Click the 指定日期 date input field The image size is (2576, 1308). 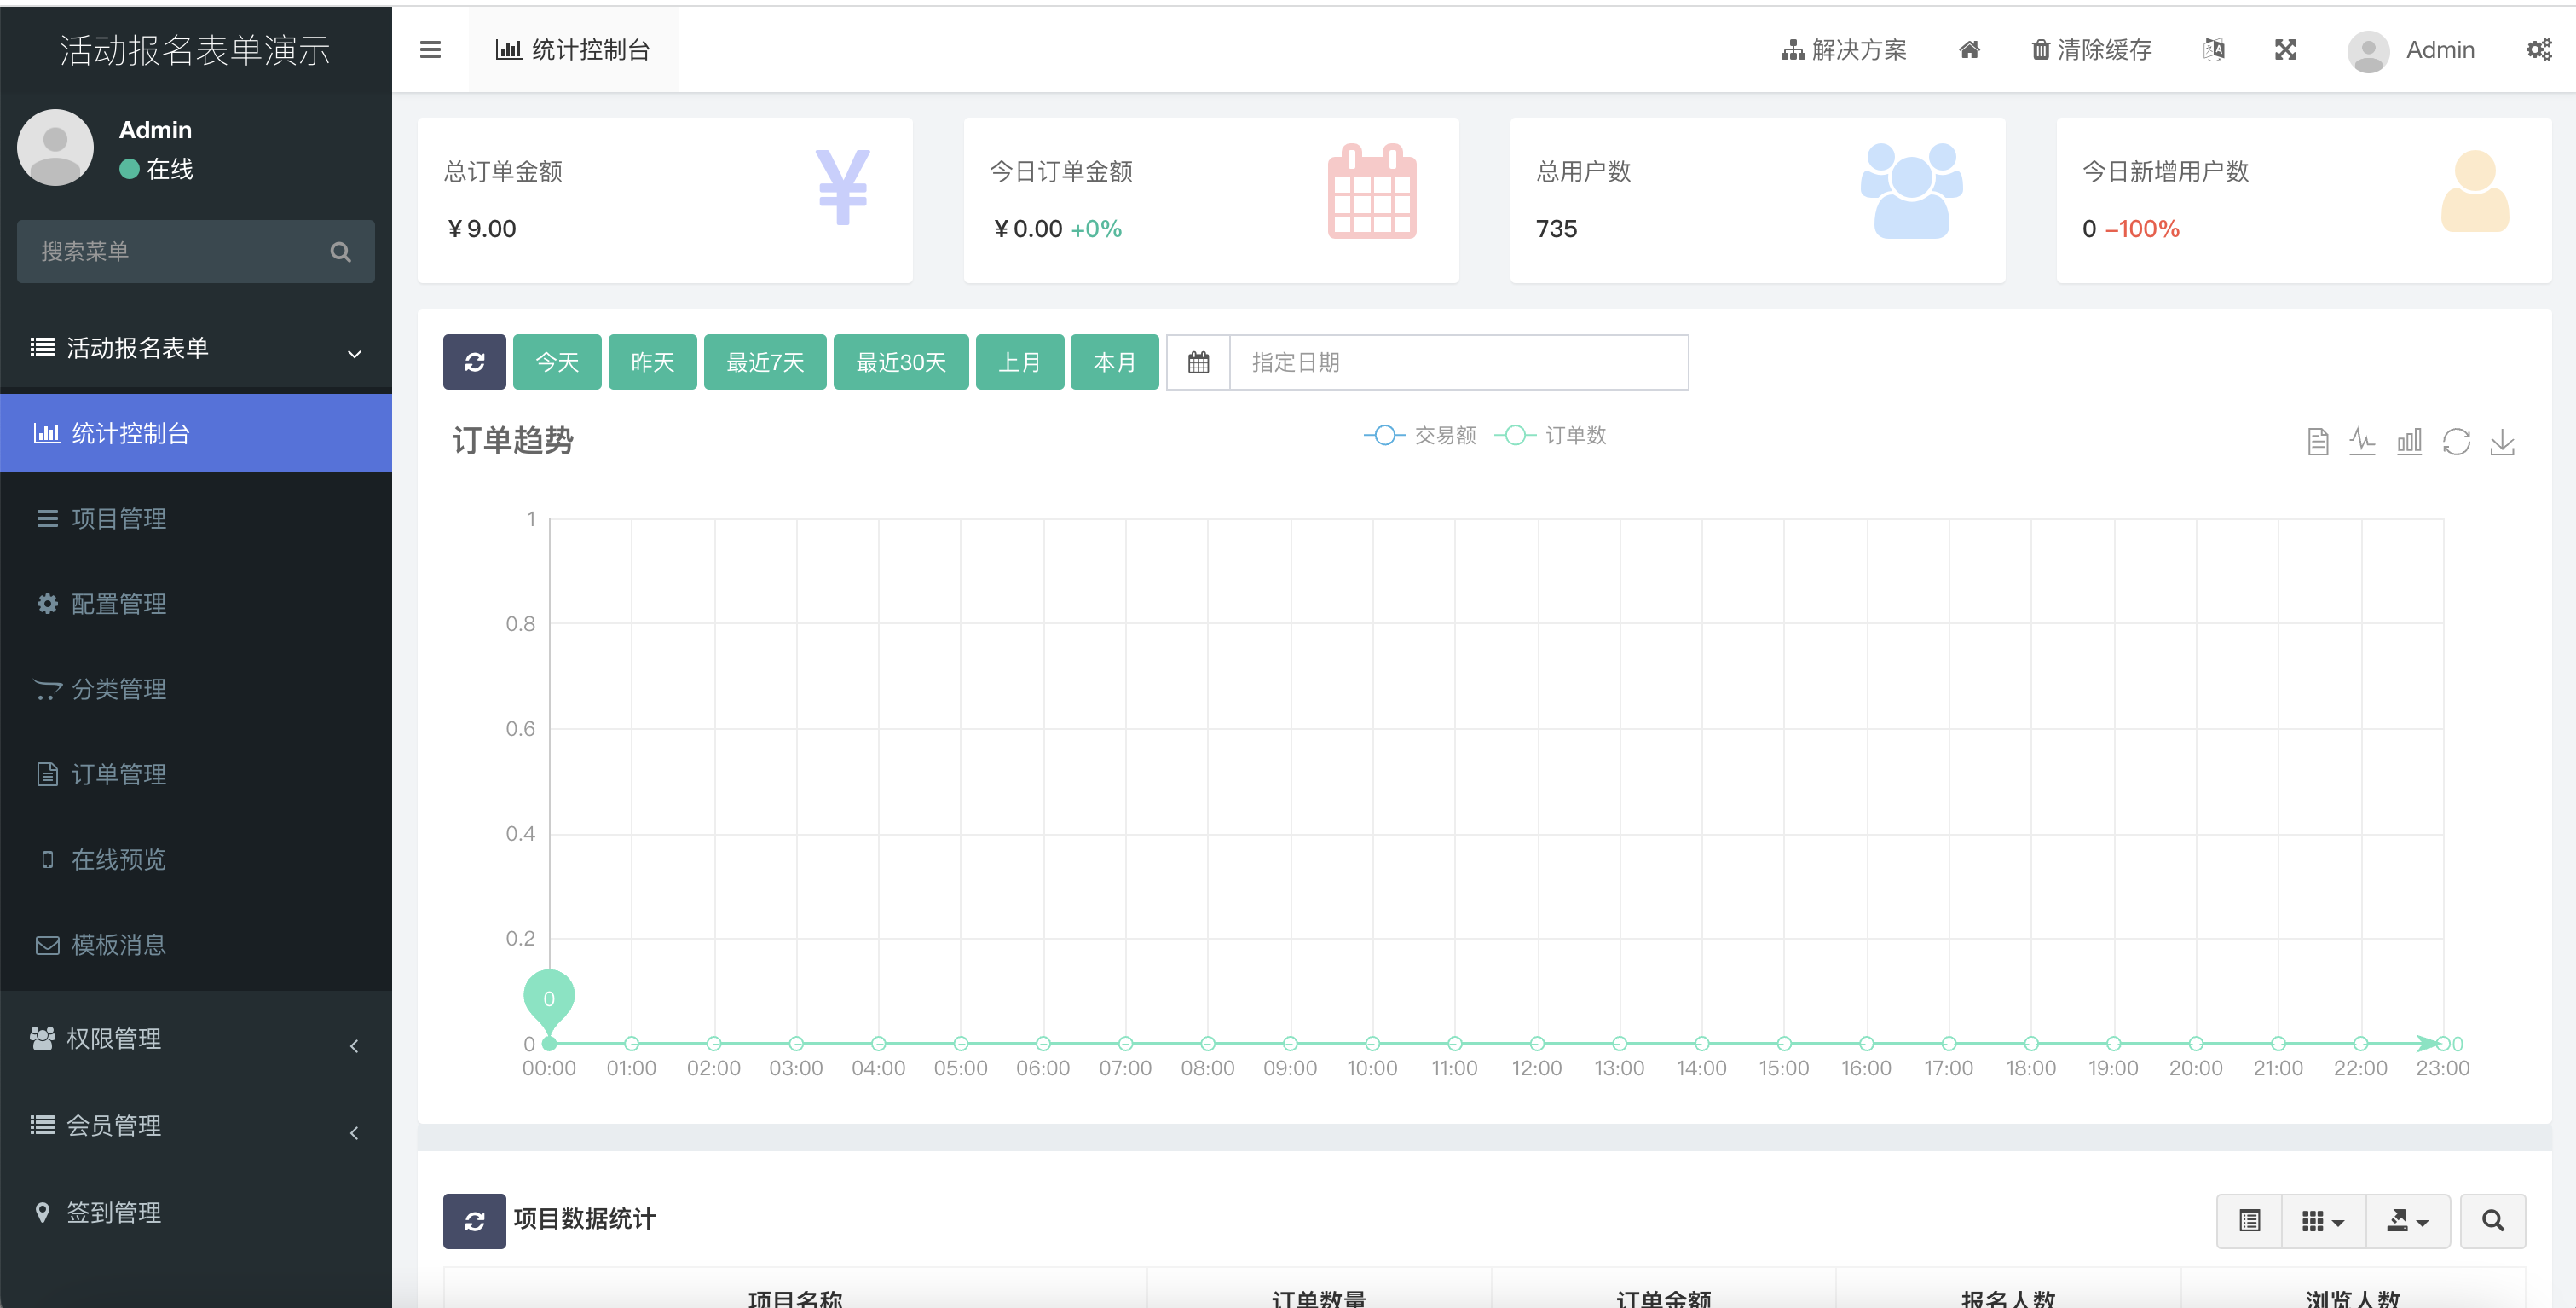[1457, 362]
